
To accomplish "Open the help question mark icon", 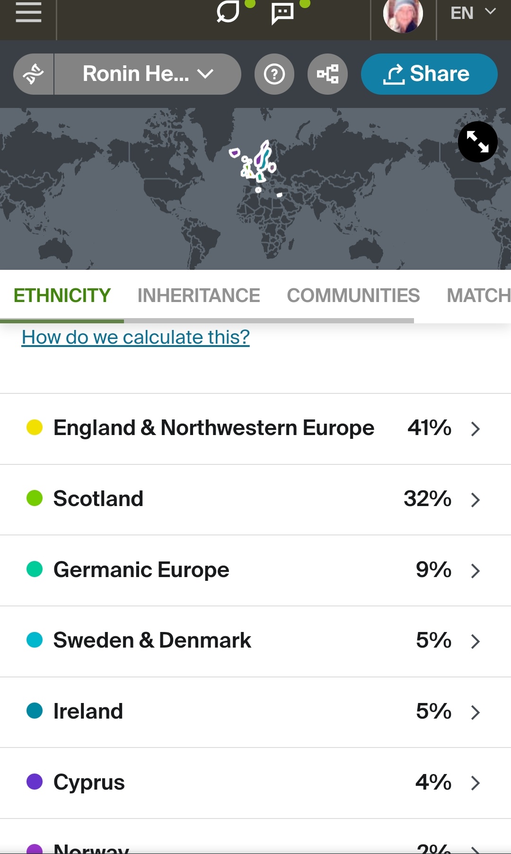I will (x=274, y=74).
